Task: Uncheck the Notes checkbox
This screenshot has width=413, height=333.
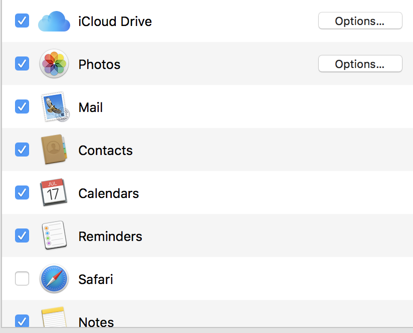Action: 22,320
